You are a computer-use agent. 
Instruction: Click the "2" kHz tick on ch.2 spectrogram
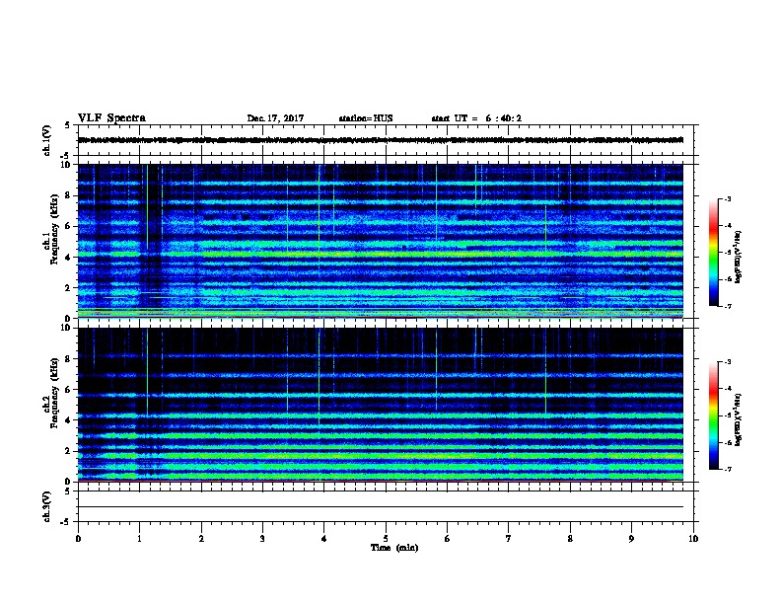[70, 451]
